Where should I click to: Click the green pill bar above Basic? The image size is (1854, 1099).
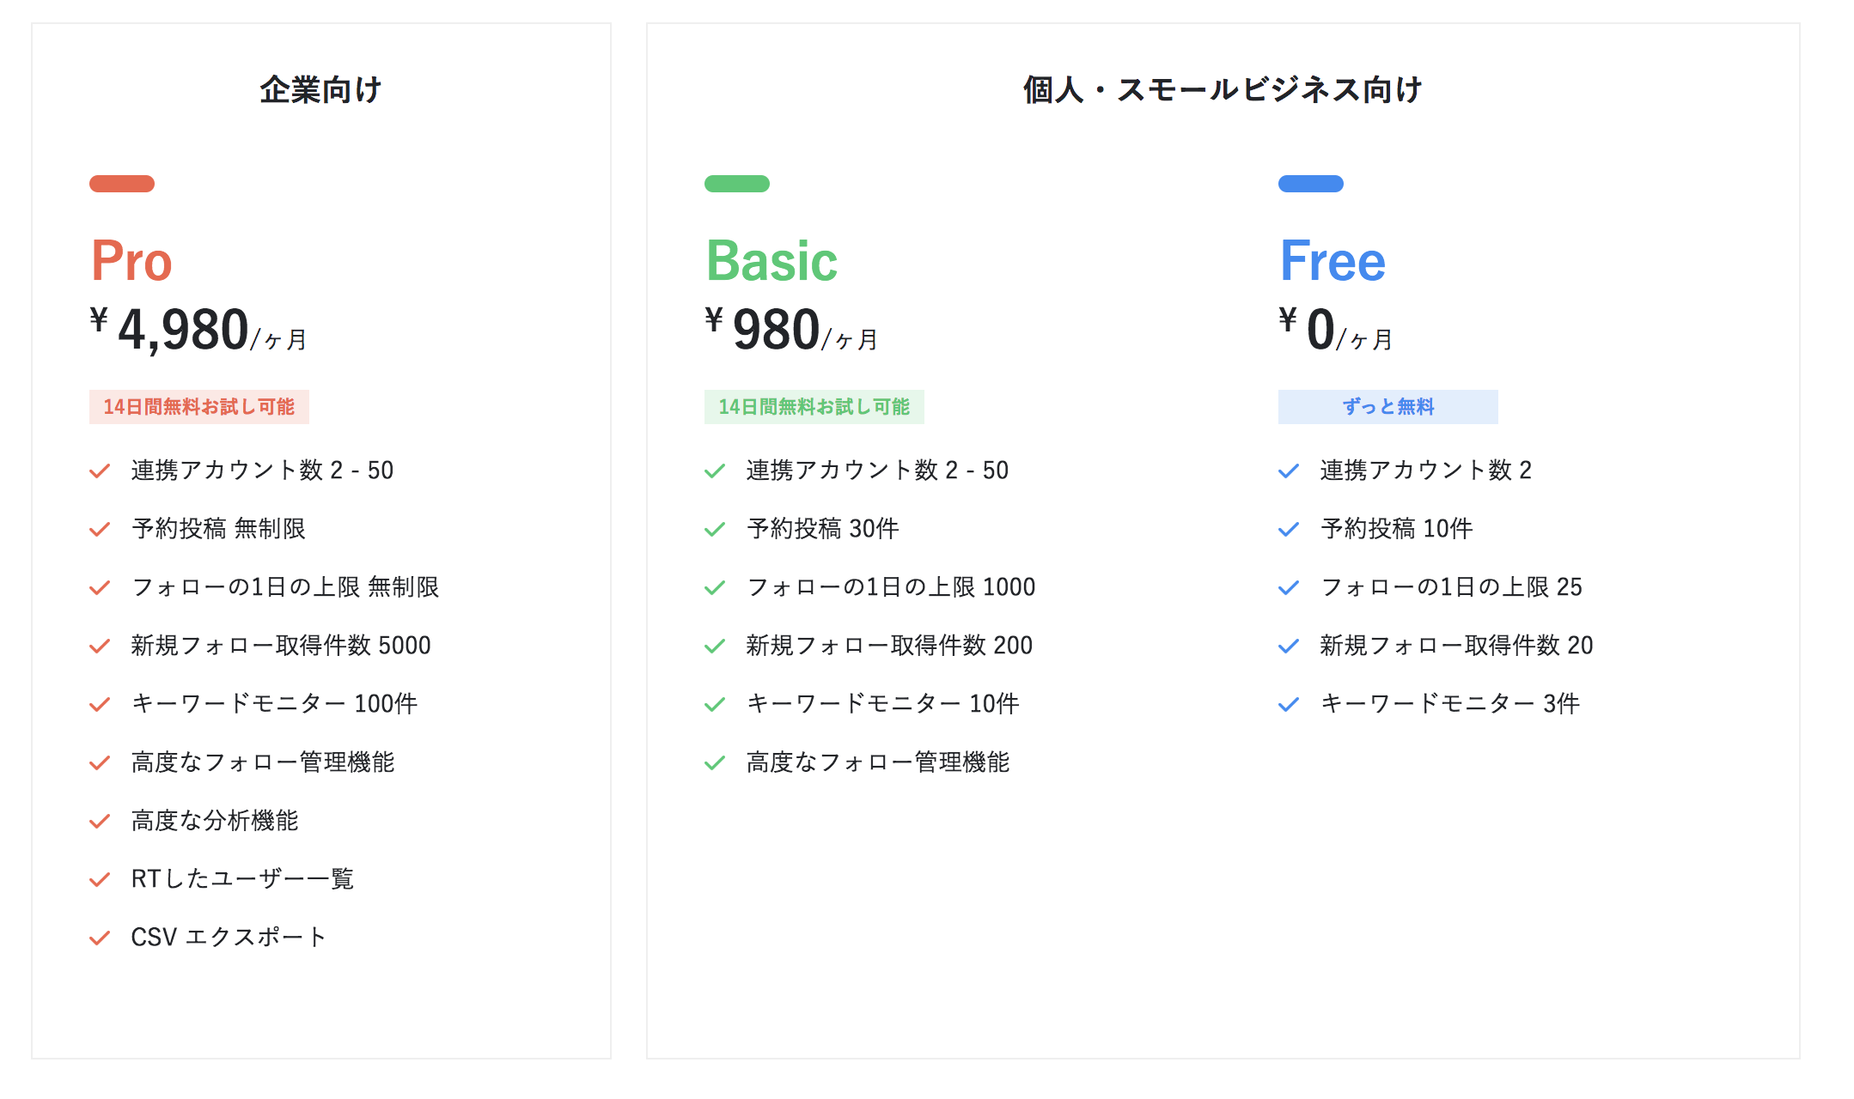coord(737,184)
